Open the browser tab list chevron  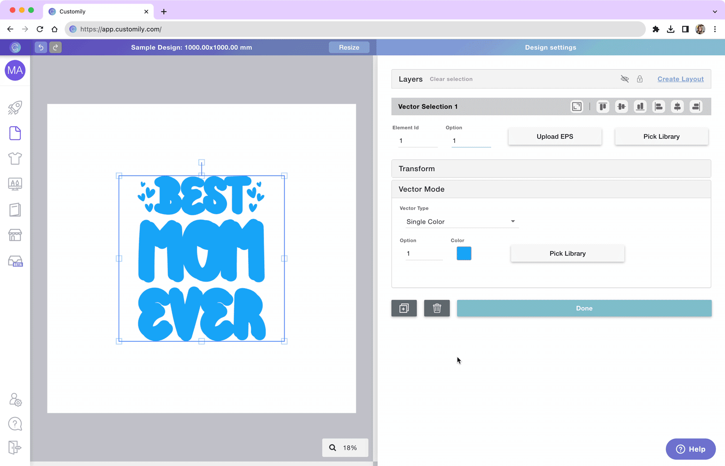pyautogui.click(x=715, y=12)
